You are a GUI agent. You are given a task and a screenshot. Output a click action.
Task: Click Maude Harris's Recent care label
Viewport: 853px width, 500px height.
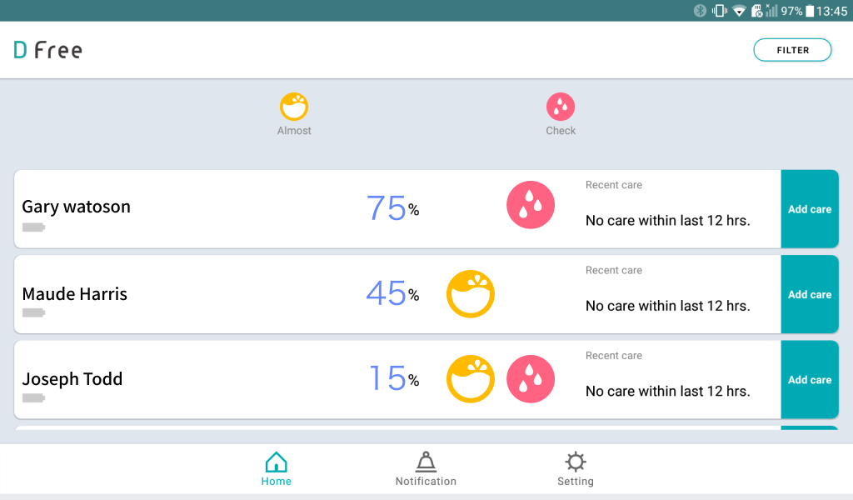tap(614, 270)
